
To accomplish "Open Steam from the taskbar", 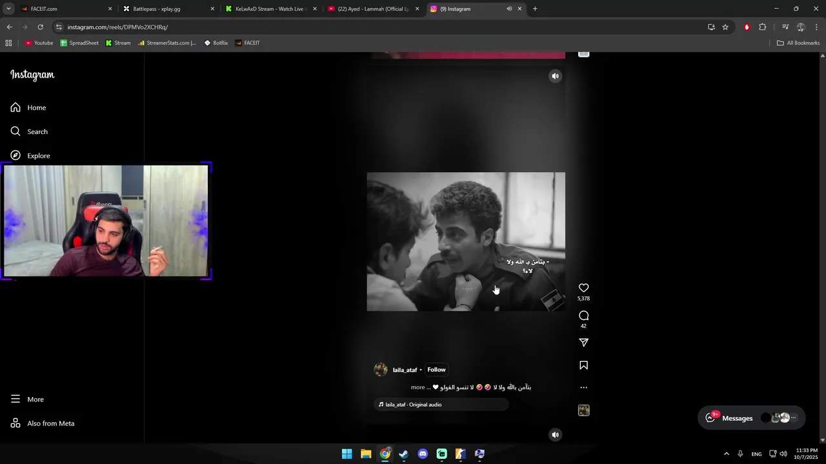I will pyautogui.click(x=403, y=454).
